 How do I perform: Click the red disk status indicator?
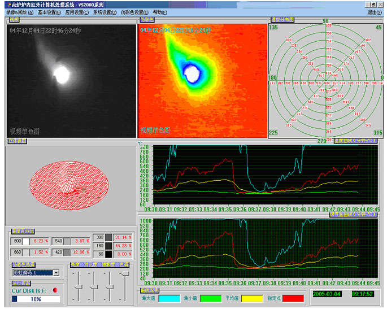(55, 290)
